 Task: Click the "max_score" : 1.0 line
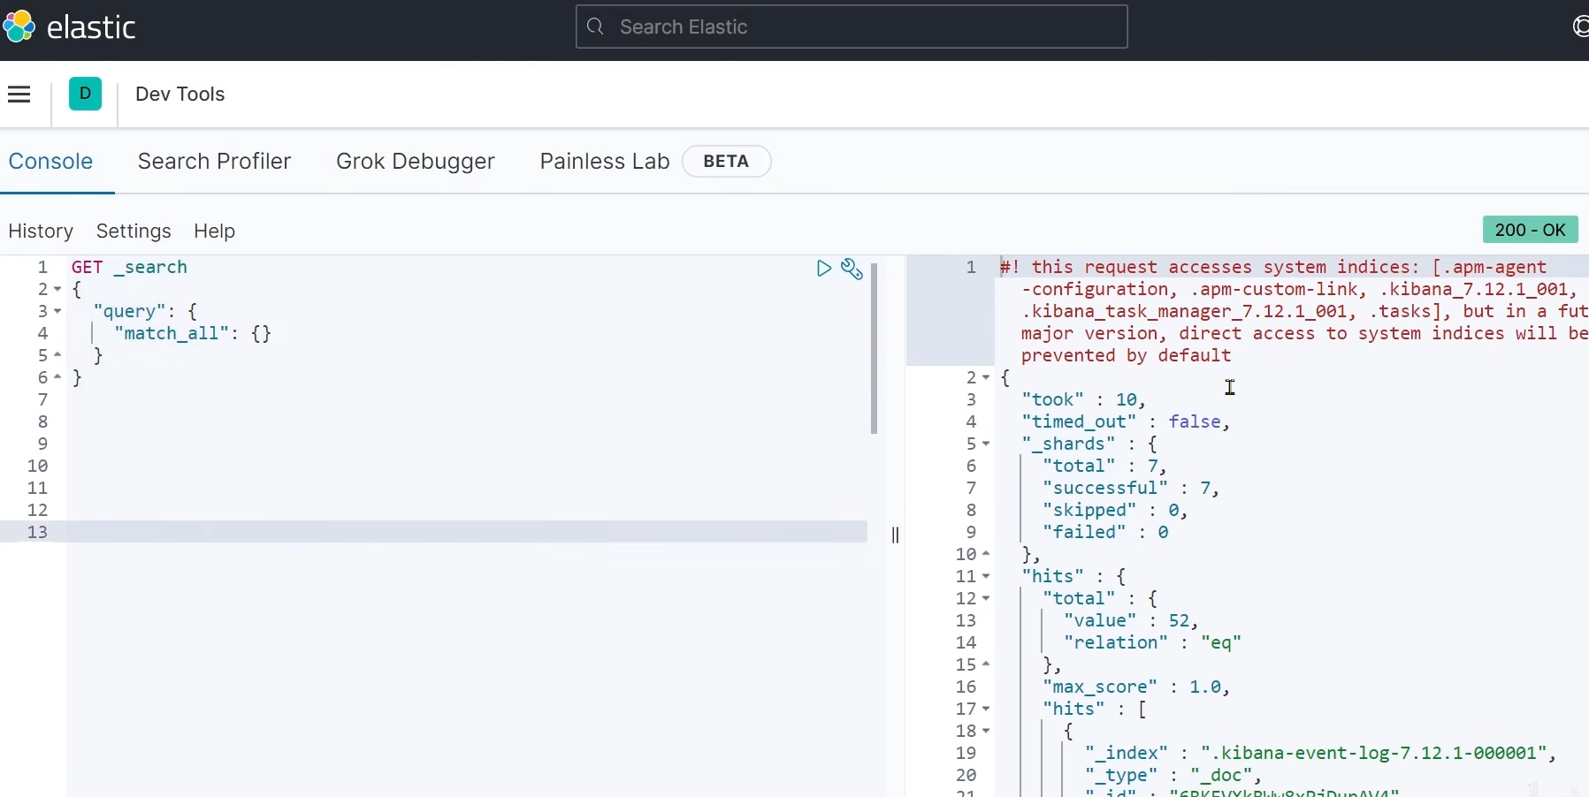pos(1137,687)
